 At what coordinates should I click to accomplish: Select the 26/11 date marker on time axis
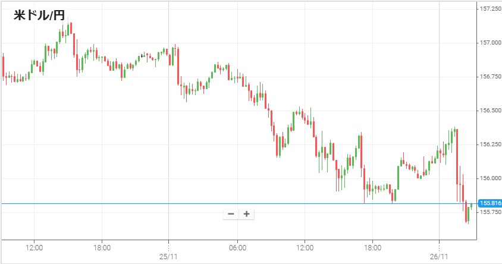coord(439,256)
